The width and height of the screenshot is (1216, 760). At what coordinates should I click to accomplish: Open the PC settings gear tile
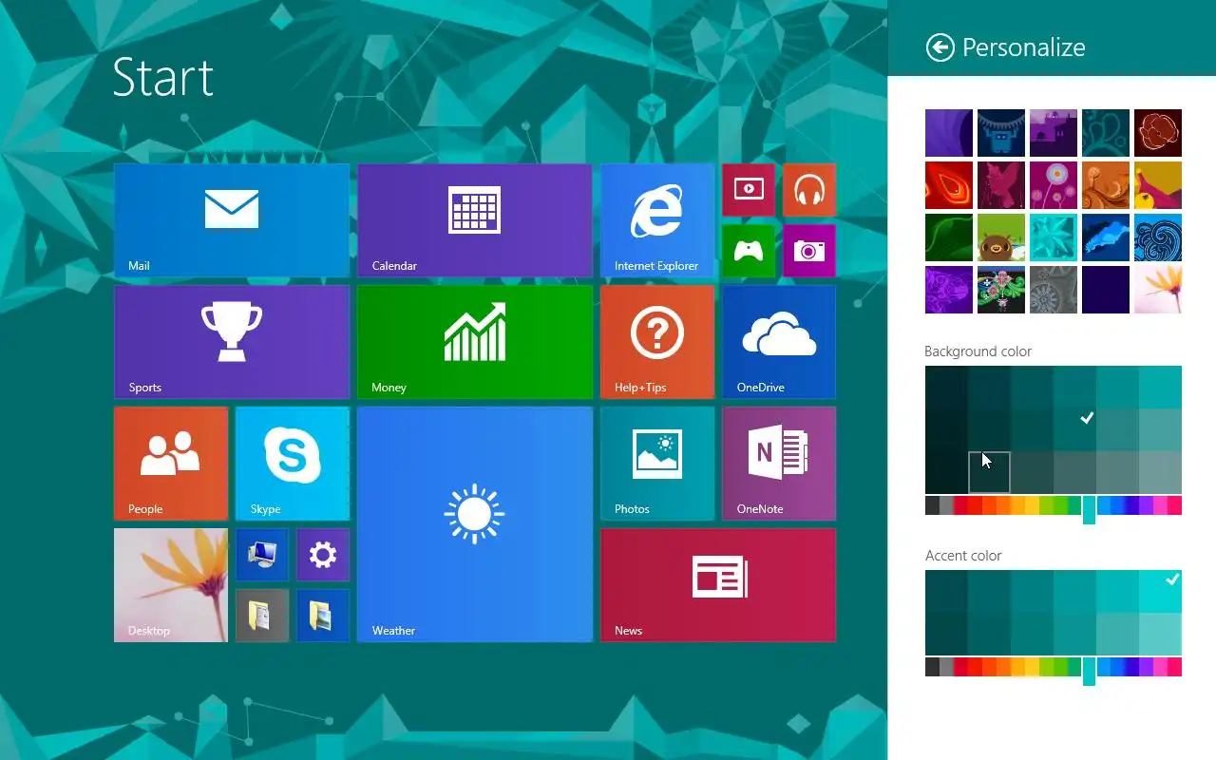coord(323,555)
